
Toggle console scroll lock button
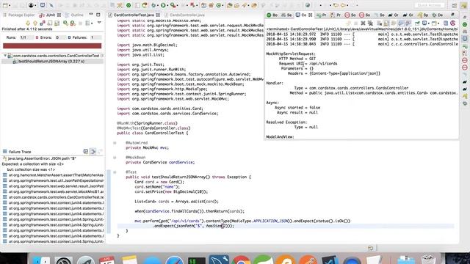coord(386,23)
